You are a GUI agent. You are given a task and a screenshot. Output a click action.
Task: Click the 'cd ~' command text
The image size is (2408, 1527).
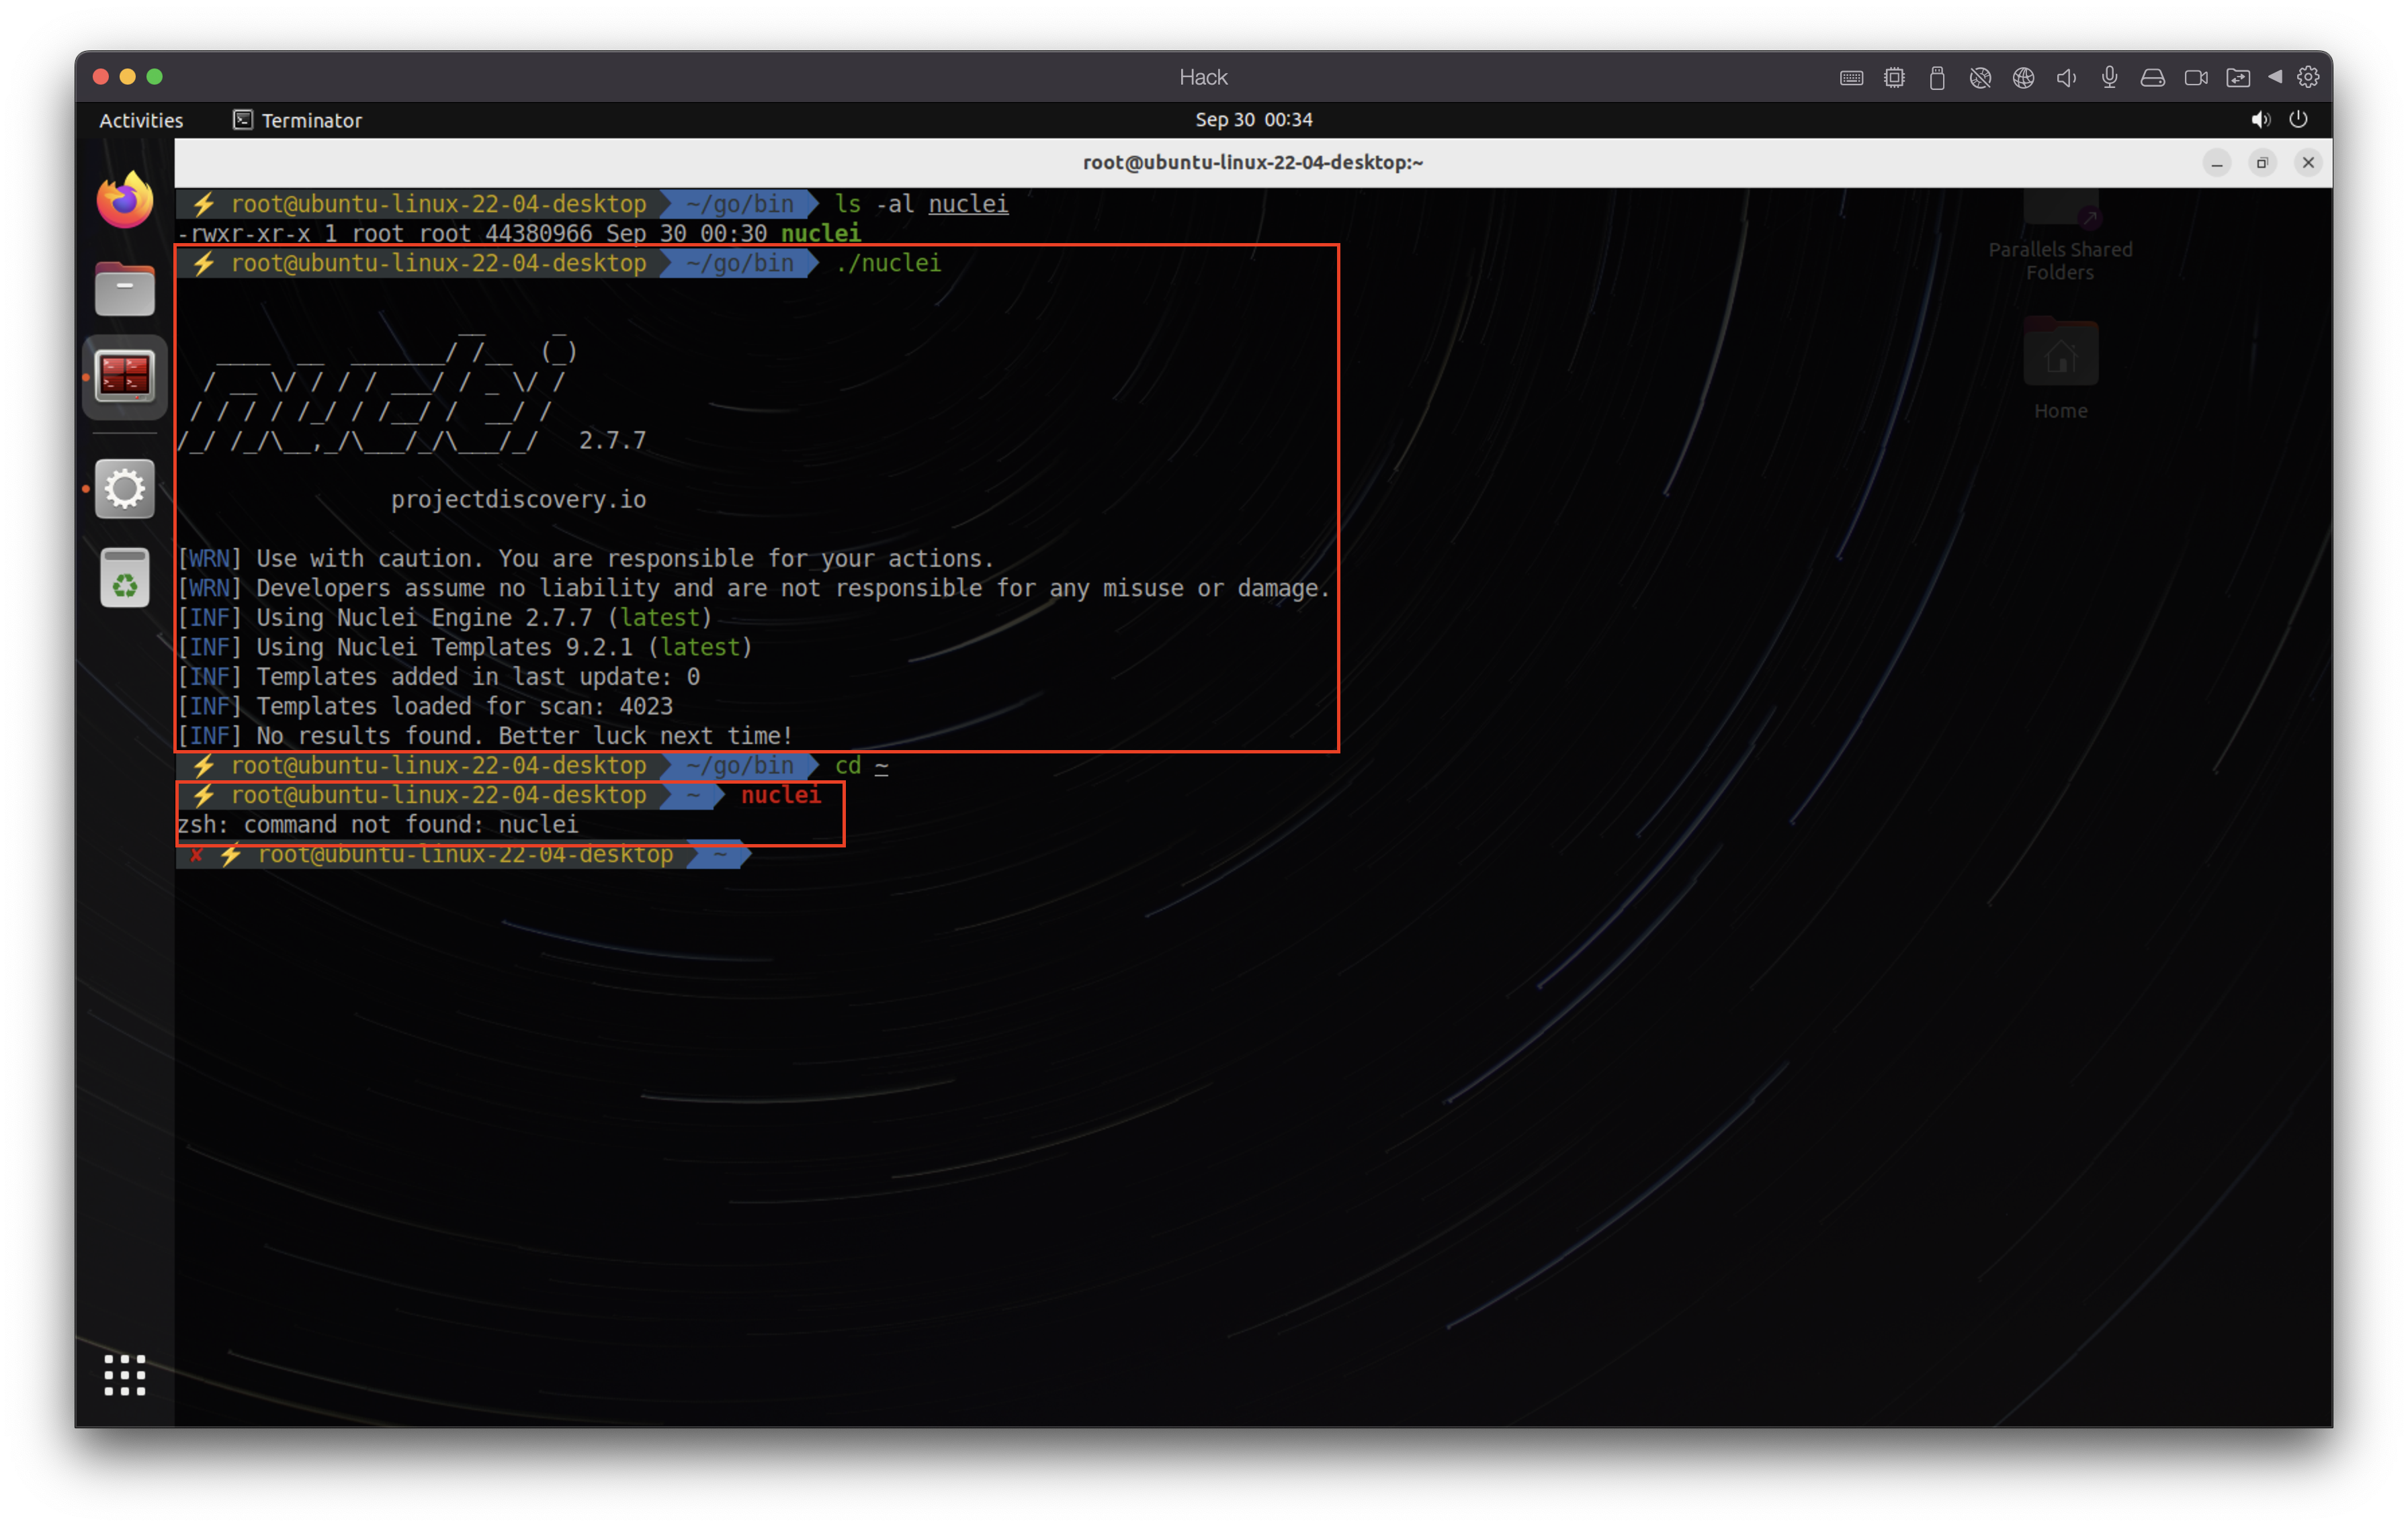(x=861, y=766)
